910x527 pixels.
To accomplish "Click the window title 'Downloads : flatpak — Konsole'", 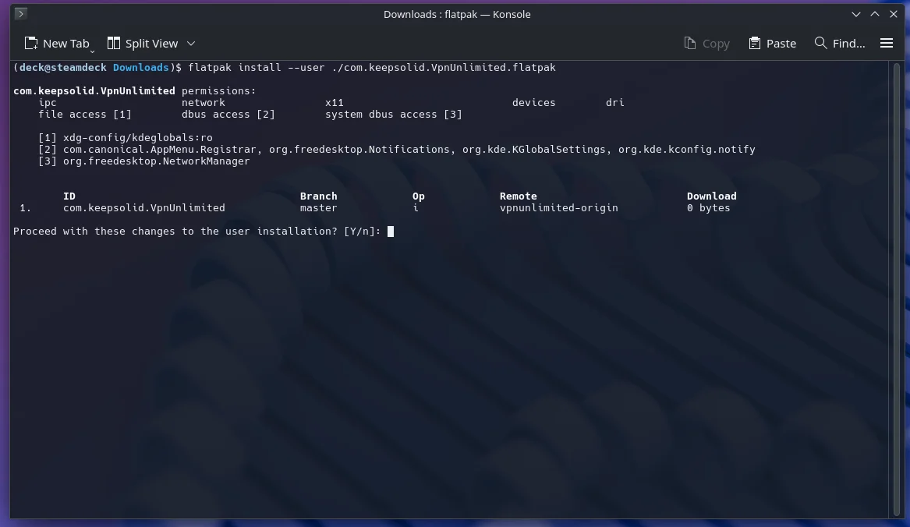I will (457, 14).
